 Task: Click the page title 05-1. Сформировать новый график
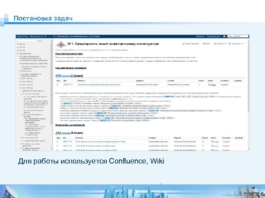pyautogui.click(x=113, y=44)
